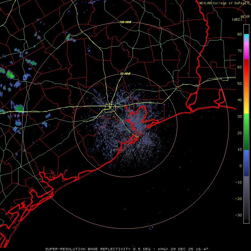Click the KHGX 29 DEC 25 16:47 timestamp
The image size is (251, 251).
[x=183, y=249]
